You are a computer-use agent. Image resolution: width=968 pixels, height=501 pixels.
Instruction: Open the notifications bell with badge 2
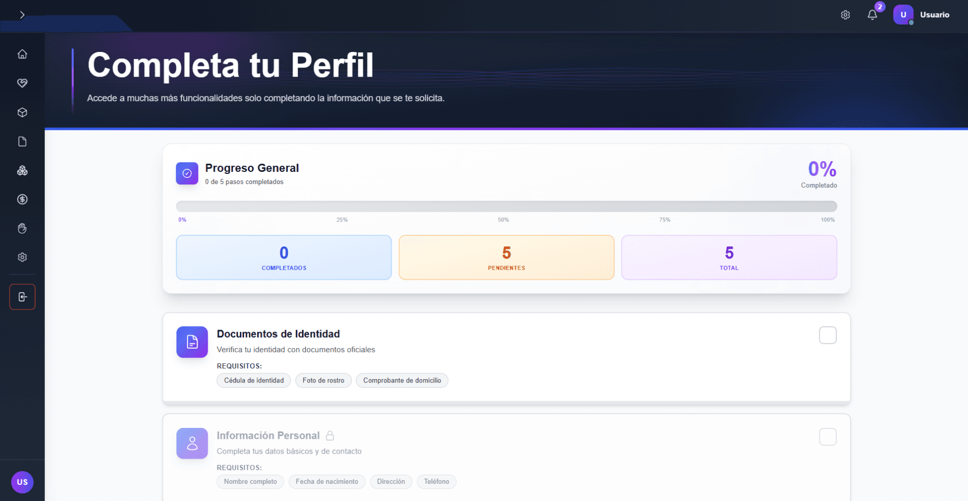[x=872, y=15]
